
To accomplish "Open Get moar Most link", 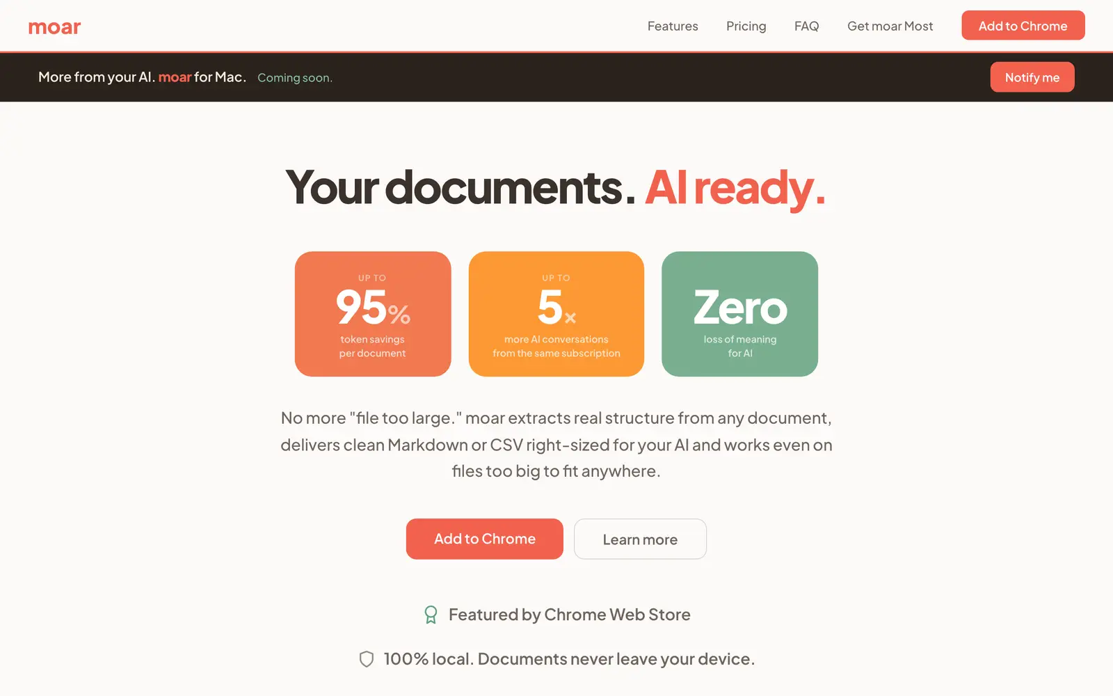I will coord(890,26).
